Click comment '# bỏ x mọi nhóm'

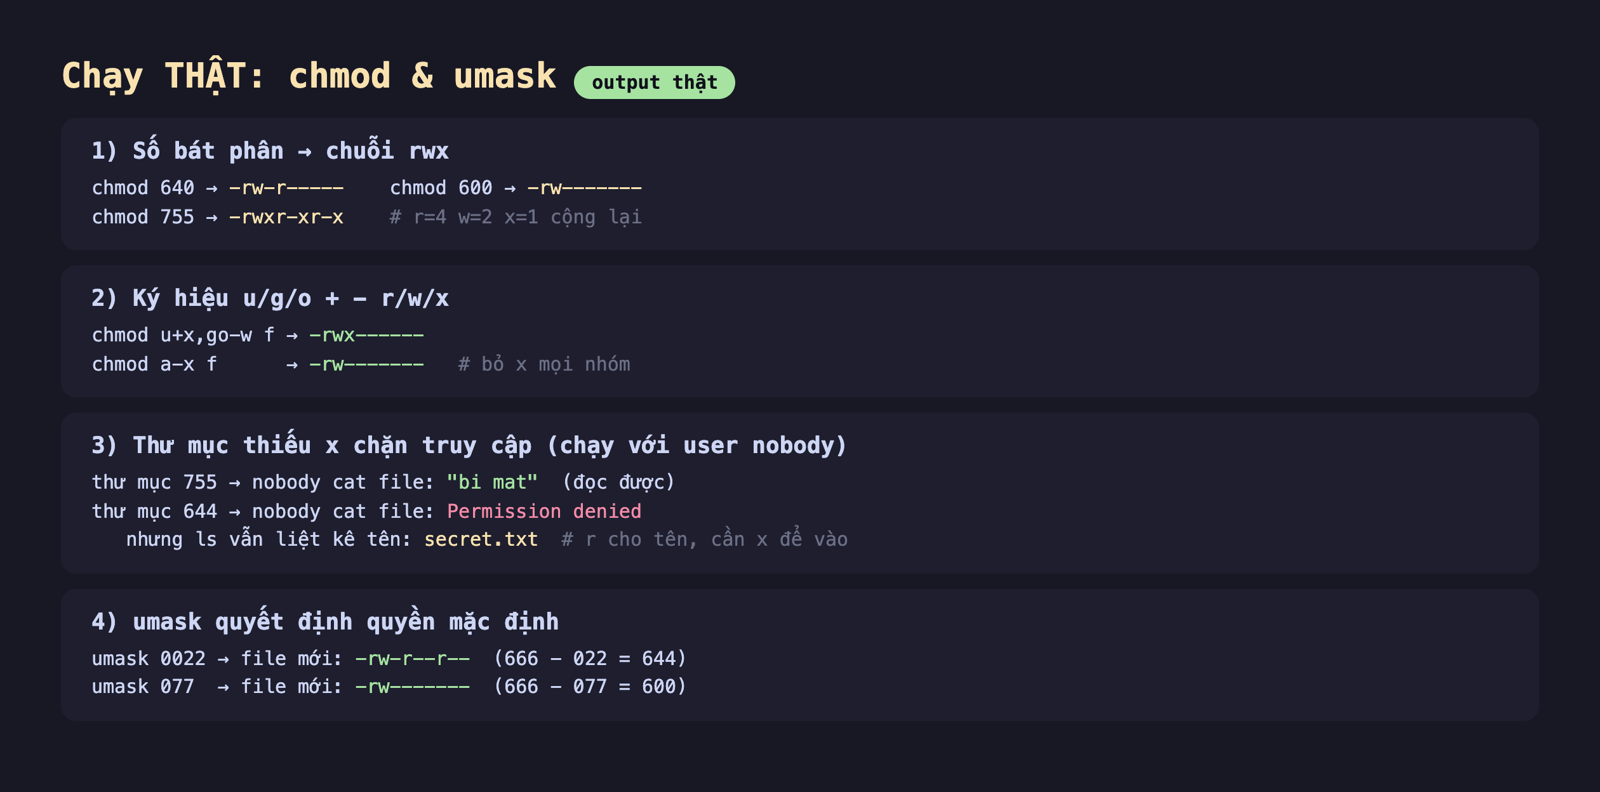pyautogui.click(x=544, y=364)
